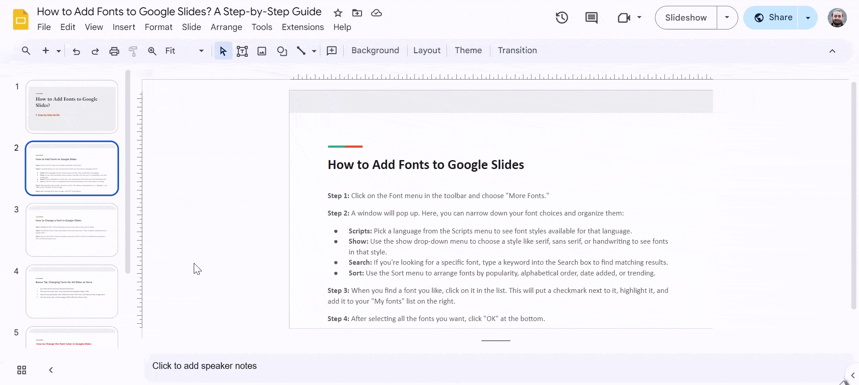Open the Insert menu
This screenshot has width=859, height=385.
(123, 27)
